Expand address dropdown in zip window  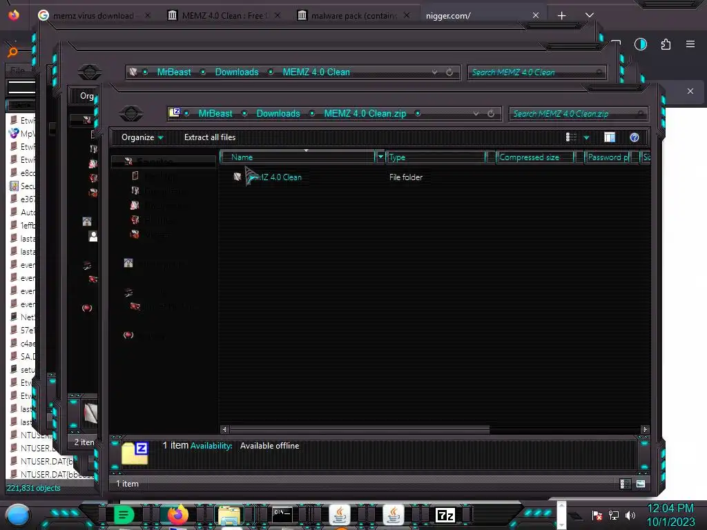click(476, 114)
